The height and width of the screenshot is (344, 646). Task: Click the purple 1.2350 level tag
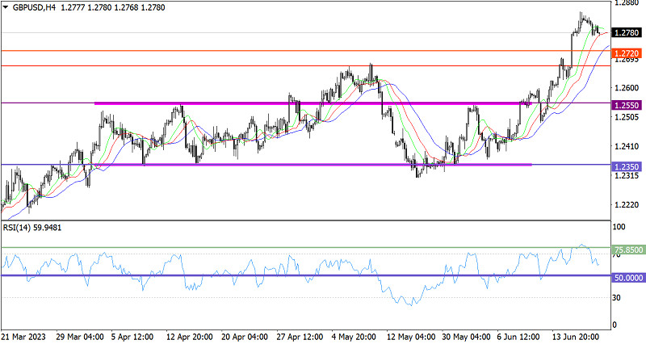pyautogui.click(x=627, y=166)
